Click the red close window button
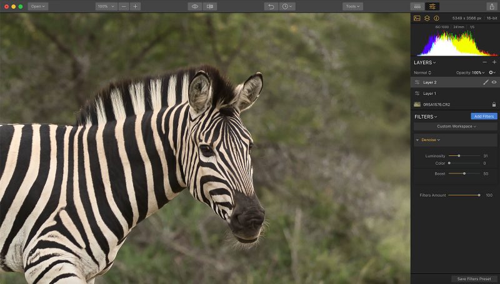Image resolution: width=500 pixels, height=284 pixels. point(6,6)
